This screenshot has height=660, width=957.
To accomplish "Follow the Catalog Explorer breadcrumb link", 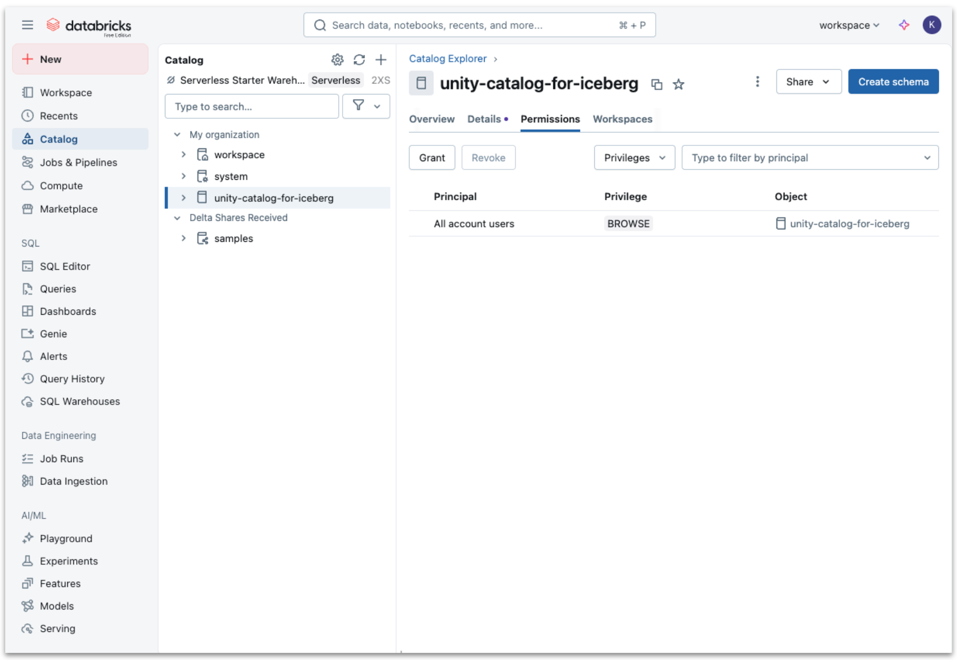I will (448, 58).
